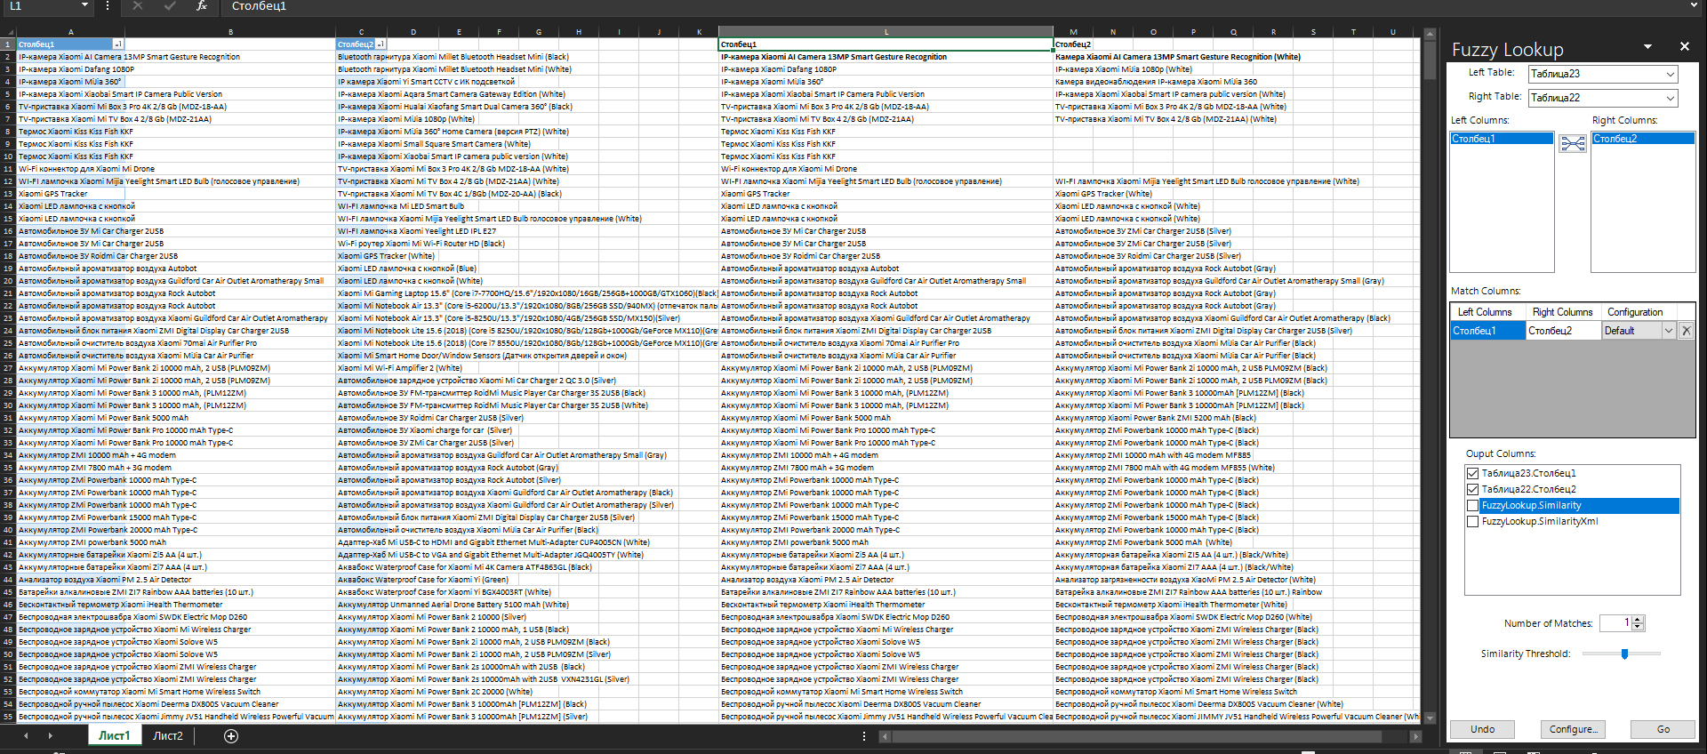This screenshot has height=754, width=1707.
Task: Click the join columns icon between column lists
Action: point(1573,144)
